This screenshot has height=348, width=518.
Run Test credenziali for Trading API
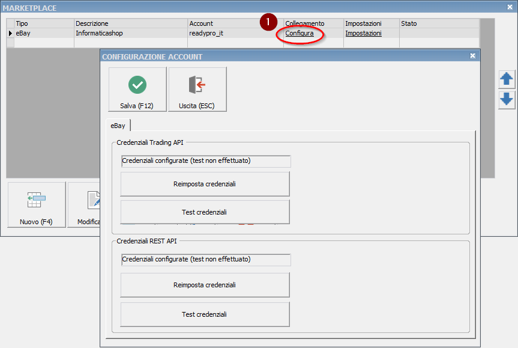205,212
